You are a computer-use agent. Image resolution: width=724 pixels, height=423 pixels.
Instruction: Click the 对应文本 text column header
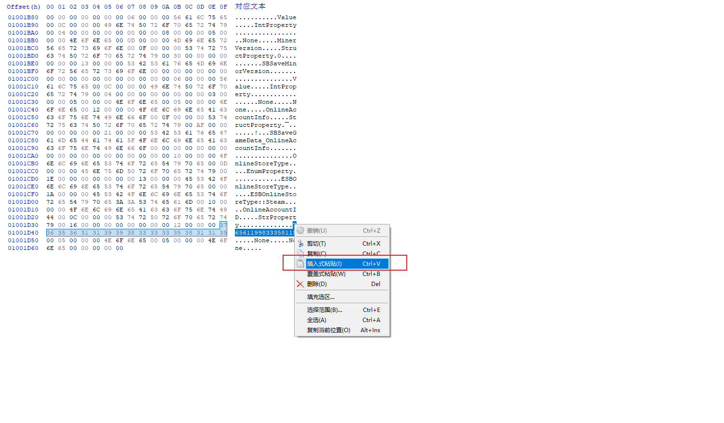tap(250, 6)
